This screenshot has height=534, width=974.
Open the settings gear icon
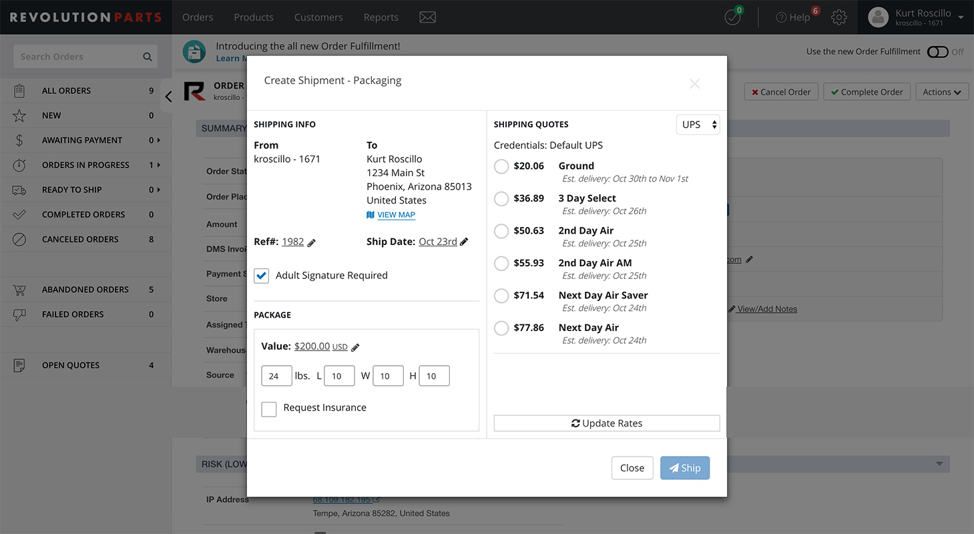(x=839, y=17)
